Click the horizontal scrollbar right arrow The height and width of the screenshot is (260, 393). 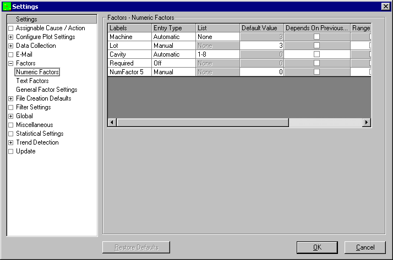click(x=367, y=123)
